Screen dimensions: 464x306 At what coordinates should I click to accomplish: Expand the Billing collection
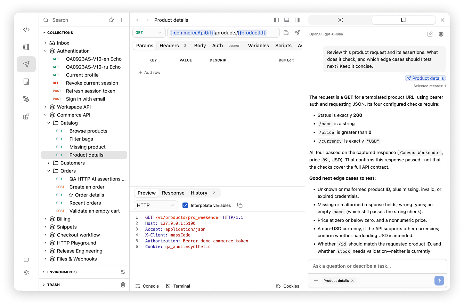point(45,219)
